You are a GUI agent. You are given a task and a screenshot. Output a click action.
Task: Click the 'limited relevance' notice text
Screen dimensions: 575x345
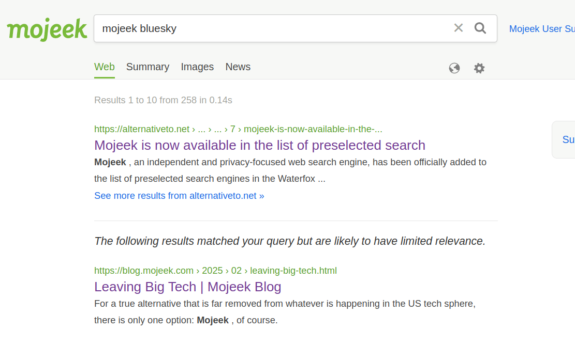coord(290,241)
